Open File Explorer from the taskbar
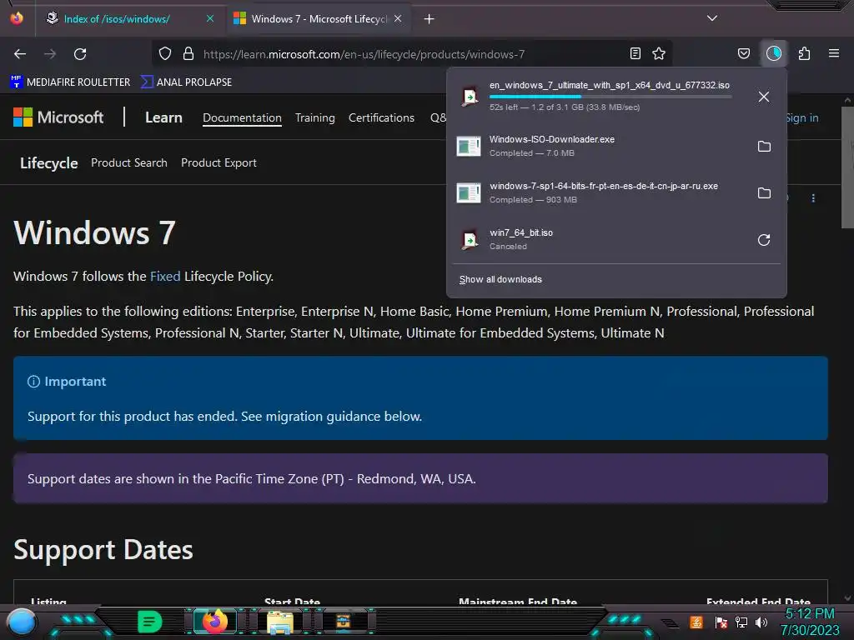Screen dimensions: 854x640 [x=280, y=622]
